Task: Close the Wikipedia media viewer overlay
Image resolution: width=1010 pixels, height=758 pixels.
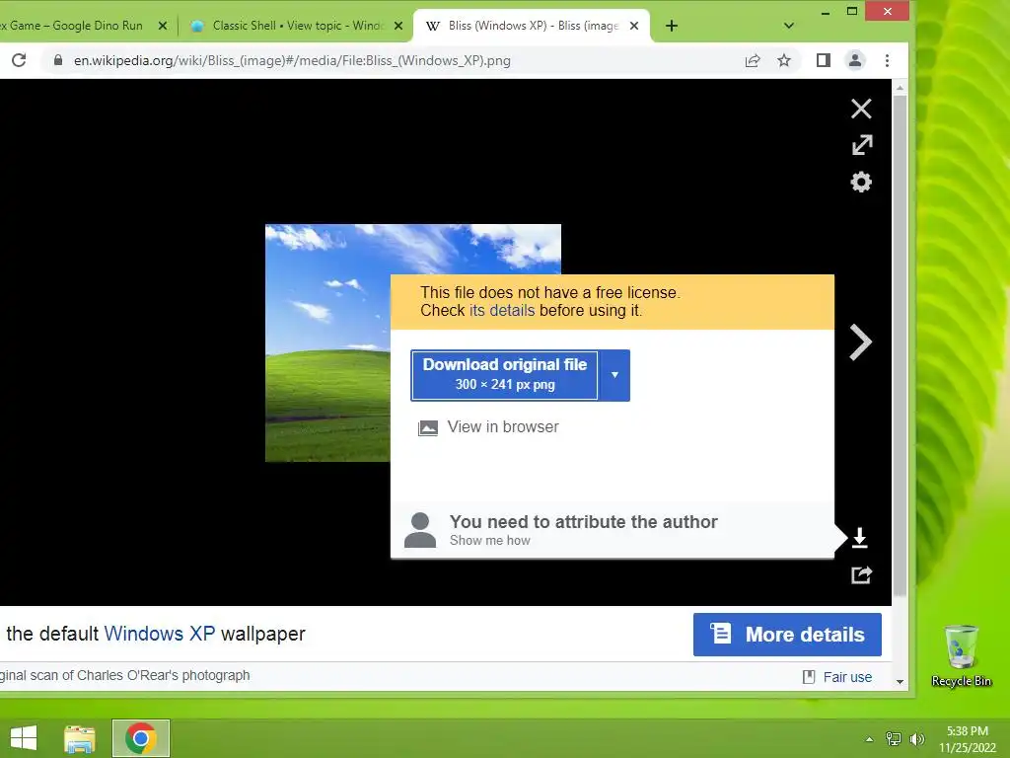Action: tap(860, 109)
